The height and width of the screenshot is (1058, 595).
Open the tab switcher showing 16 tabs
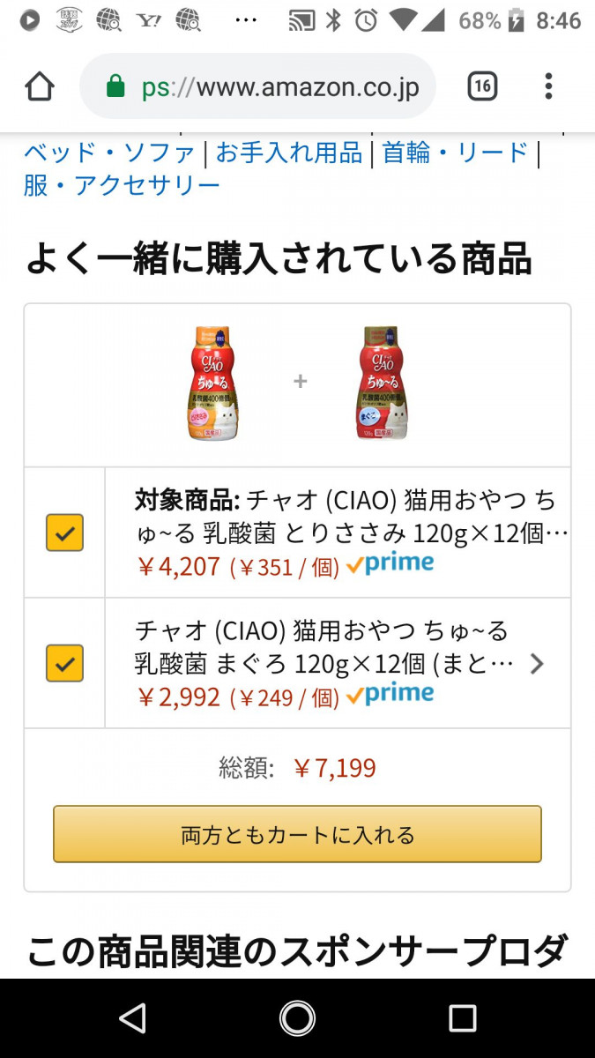coord(481,86)
